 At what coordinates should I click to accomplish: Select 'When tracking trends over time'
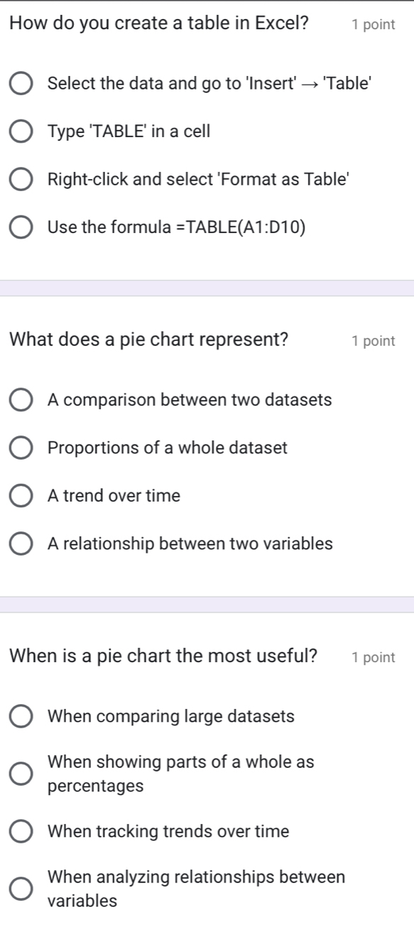point(21,831)
